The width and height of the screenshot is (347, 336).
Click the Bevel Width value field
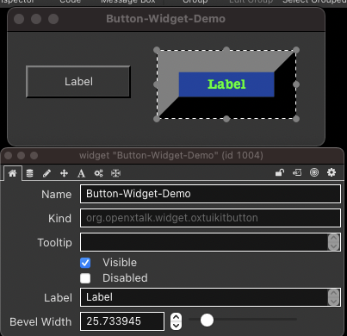[x=122, y=321]
